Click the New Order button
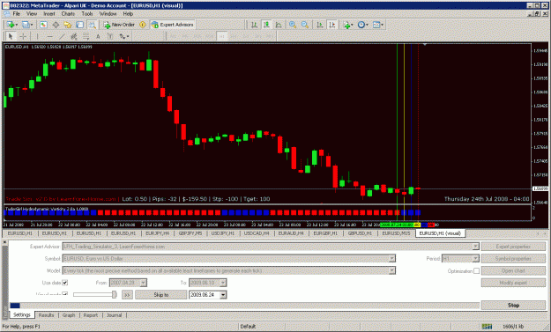Image resolution: width=551 pixels, height=332 pixels. (119, 25)
